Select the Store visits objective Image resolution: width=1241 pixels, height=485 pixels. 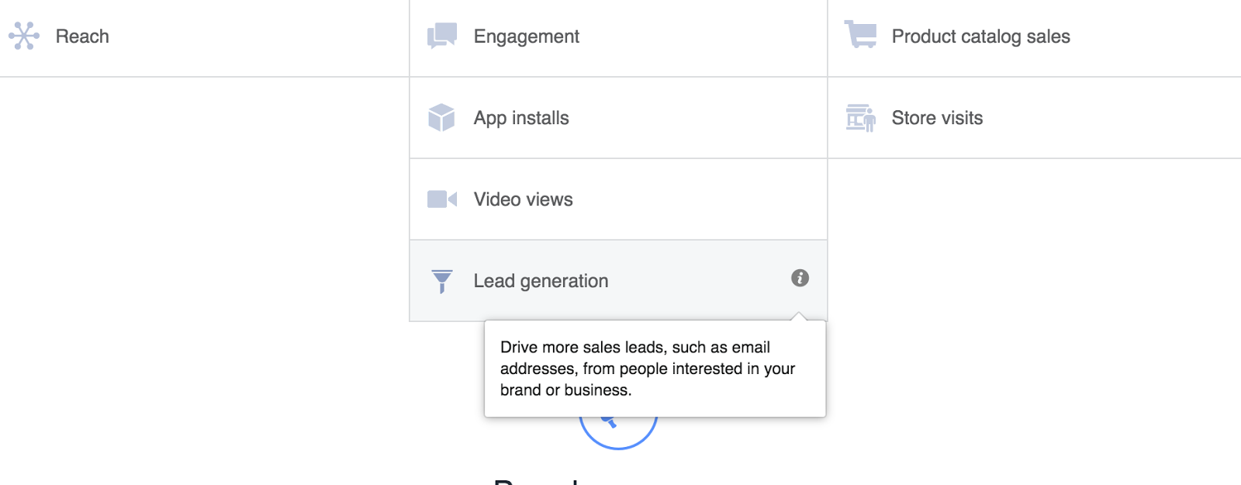pyautogui.click(x=937, y=118)
